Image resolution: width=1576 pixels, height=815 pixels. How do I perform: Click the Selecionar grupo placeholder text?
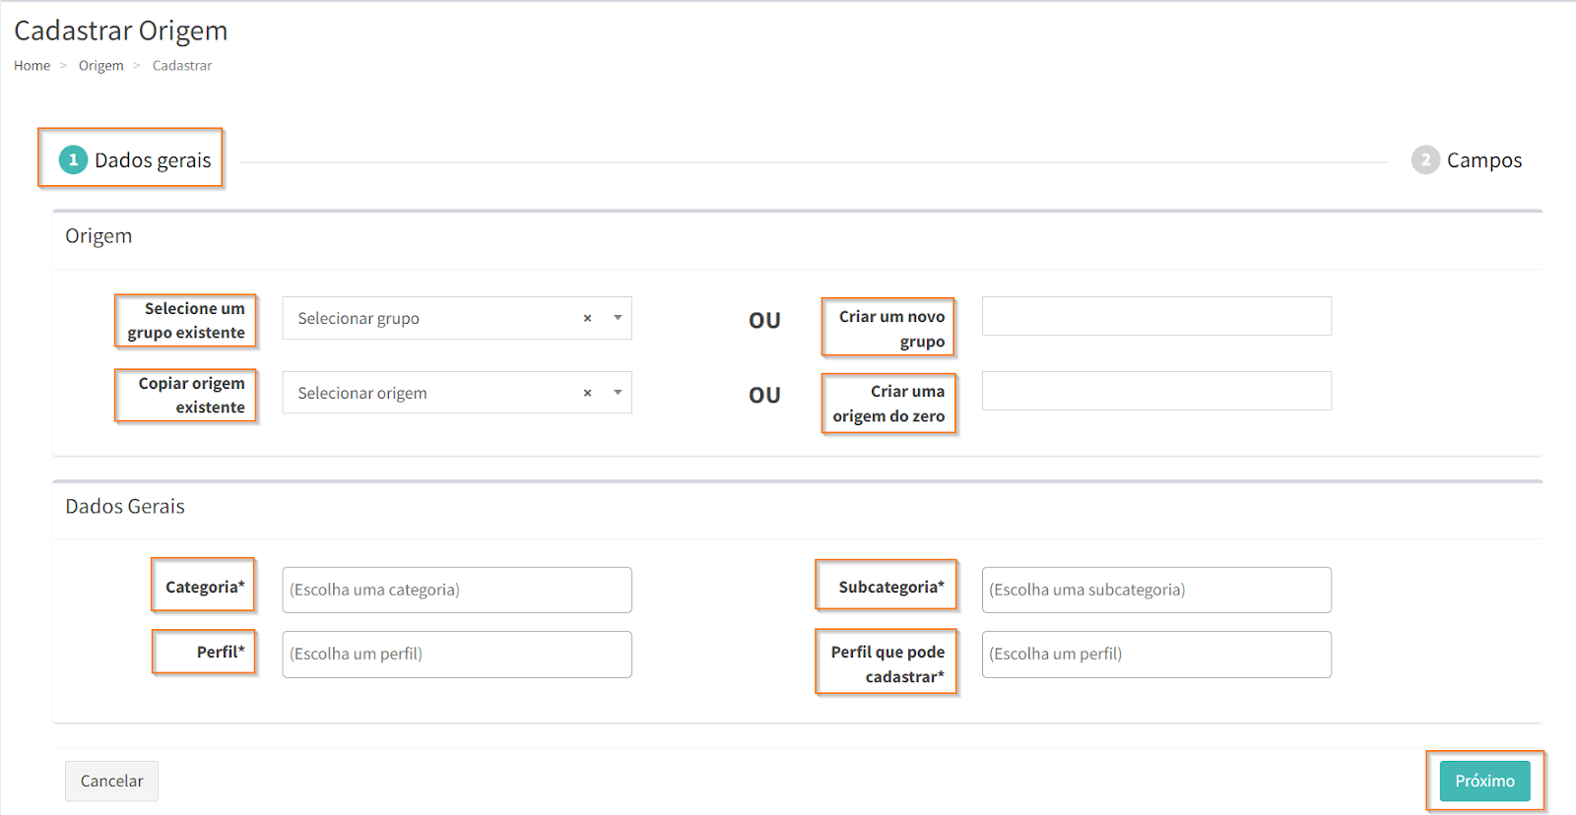coord(359,319)
